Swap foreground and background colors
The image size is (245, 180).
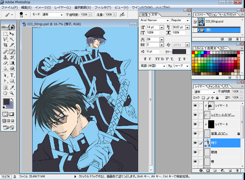pyautogui.click(x=12, y=99)
